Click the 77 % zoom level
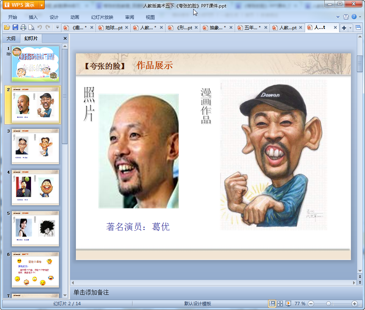This screenshot has height=310, width=365. 300,303
